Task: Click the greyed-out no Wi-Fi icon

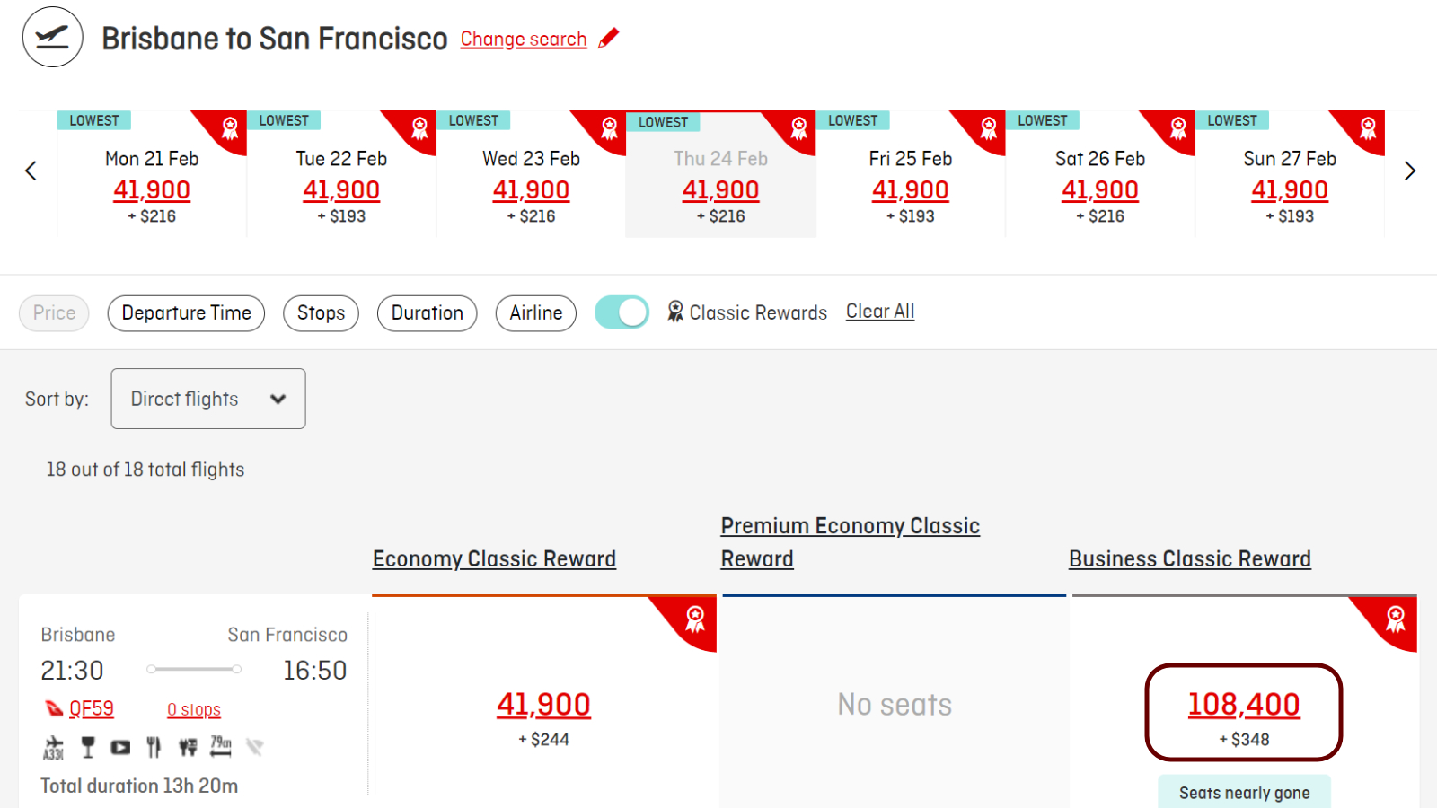Action: (254, 747)
